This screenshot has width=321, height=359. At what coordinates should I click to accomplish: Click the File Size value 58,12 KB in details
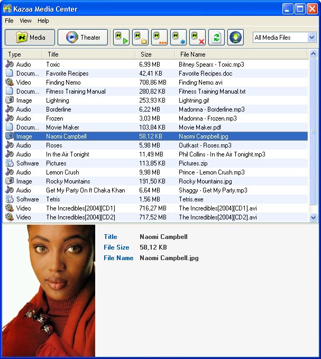coord(153,247)
